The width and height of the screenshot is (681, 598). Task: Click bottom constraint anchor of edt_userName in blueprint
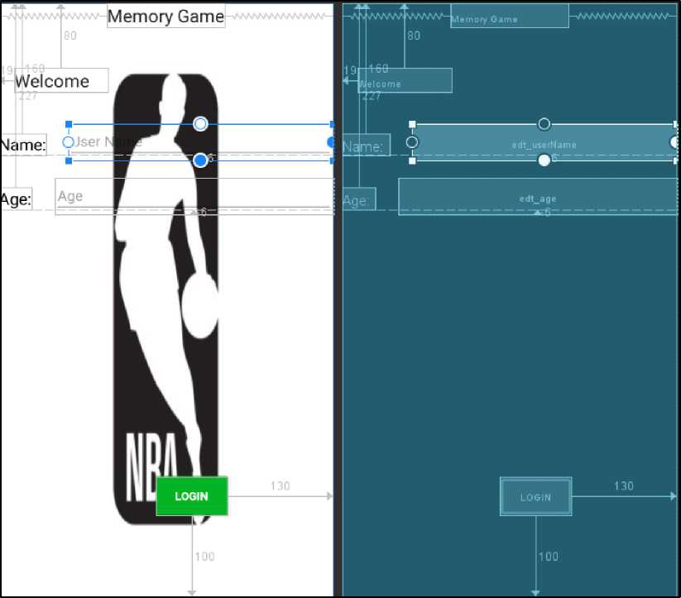(x=544, y=160)
